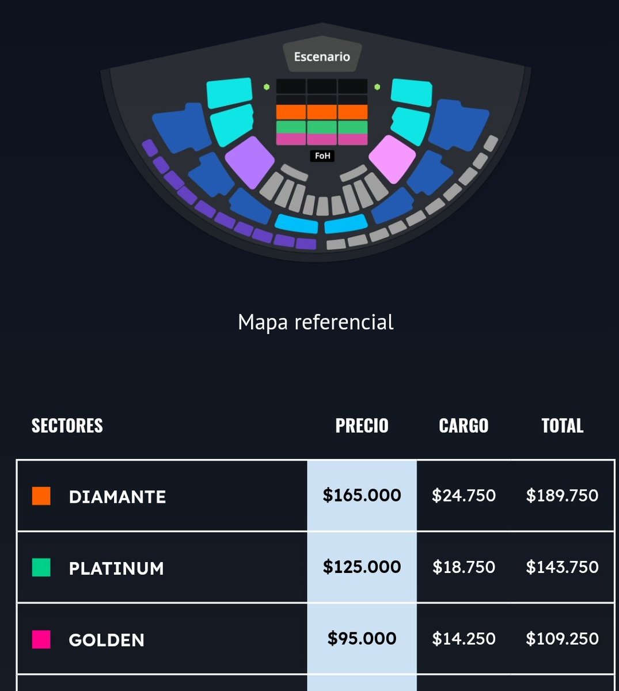Select the center pink Golden block
This screenshot has height=691, width=619.
(x=322, y=139)
